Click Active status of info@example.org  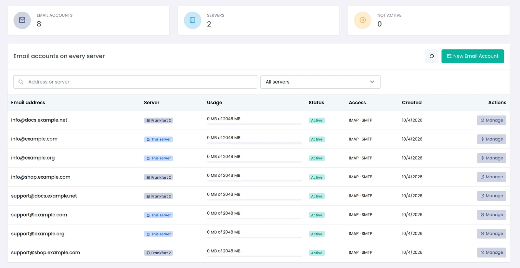coord(317,158)
